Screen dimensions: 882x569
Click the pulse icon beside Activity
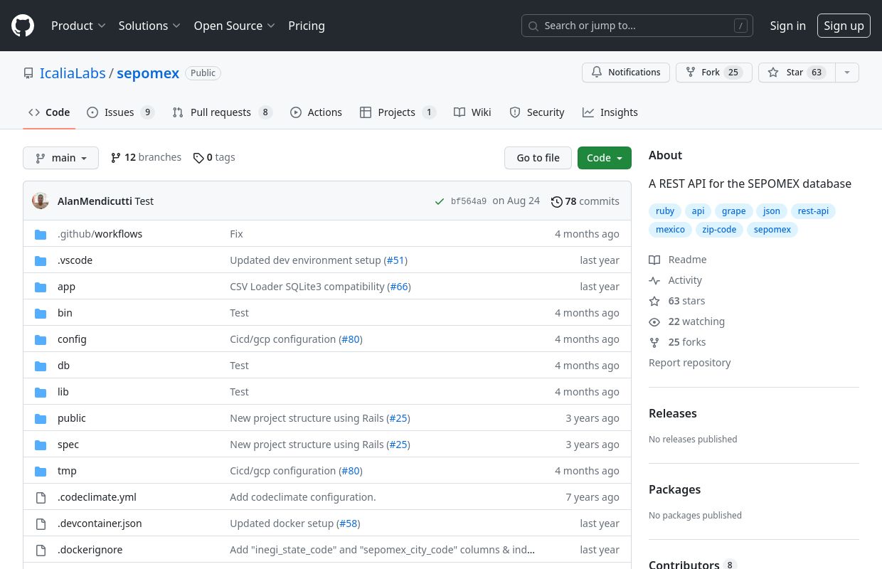click(654, 280)
